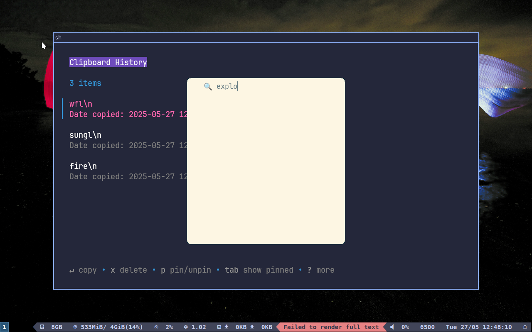The image size is (532, 332).
Task: Switch to workspace 1 in status bar
Action: click(4, 327)
